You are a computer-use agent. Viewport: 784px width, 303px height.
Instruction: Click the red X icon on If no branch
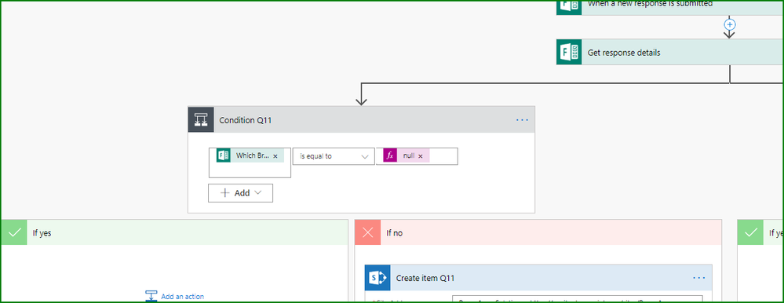pos(368,232)
